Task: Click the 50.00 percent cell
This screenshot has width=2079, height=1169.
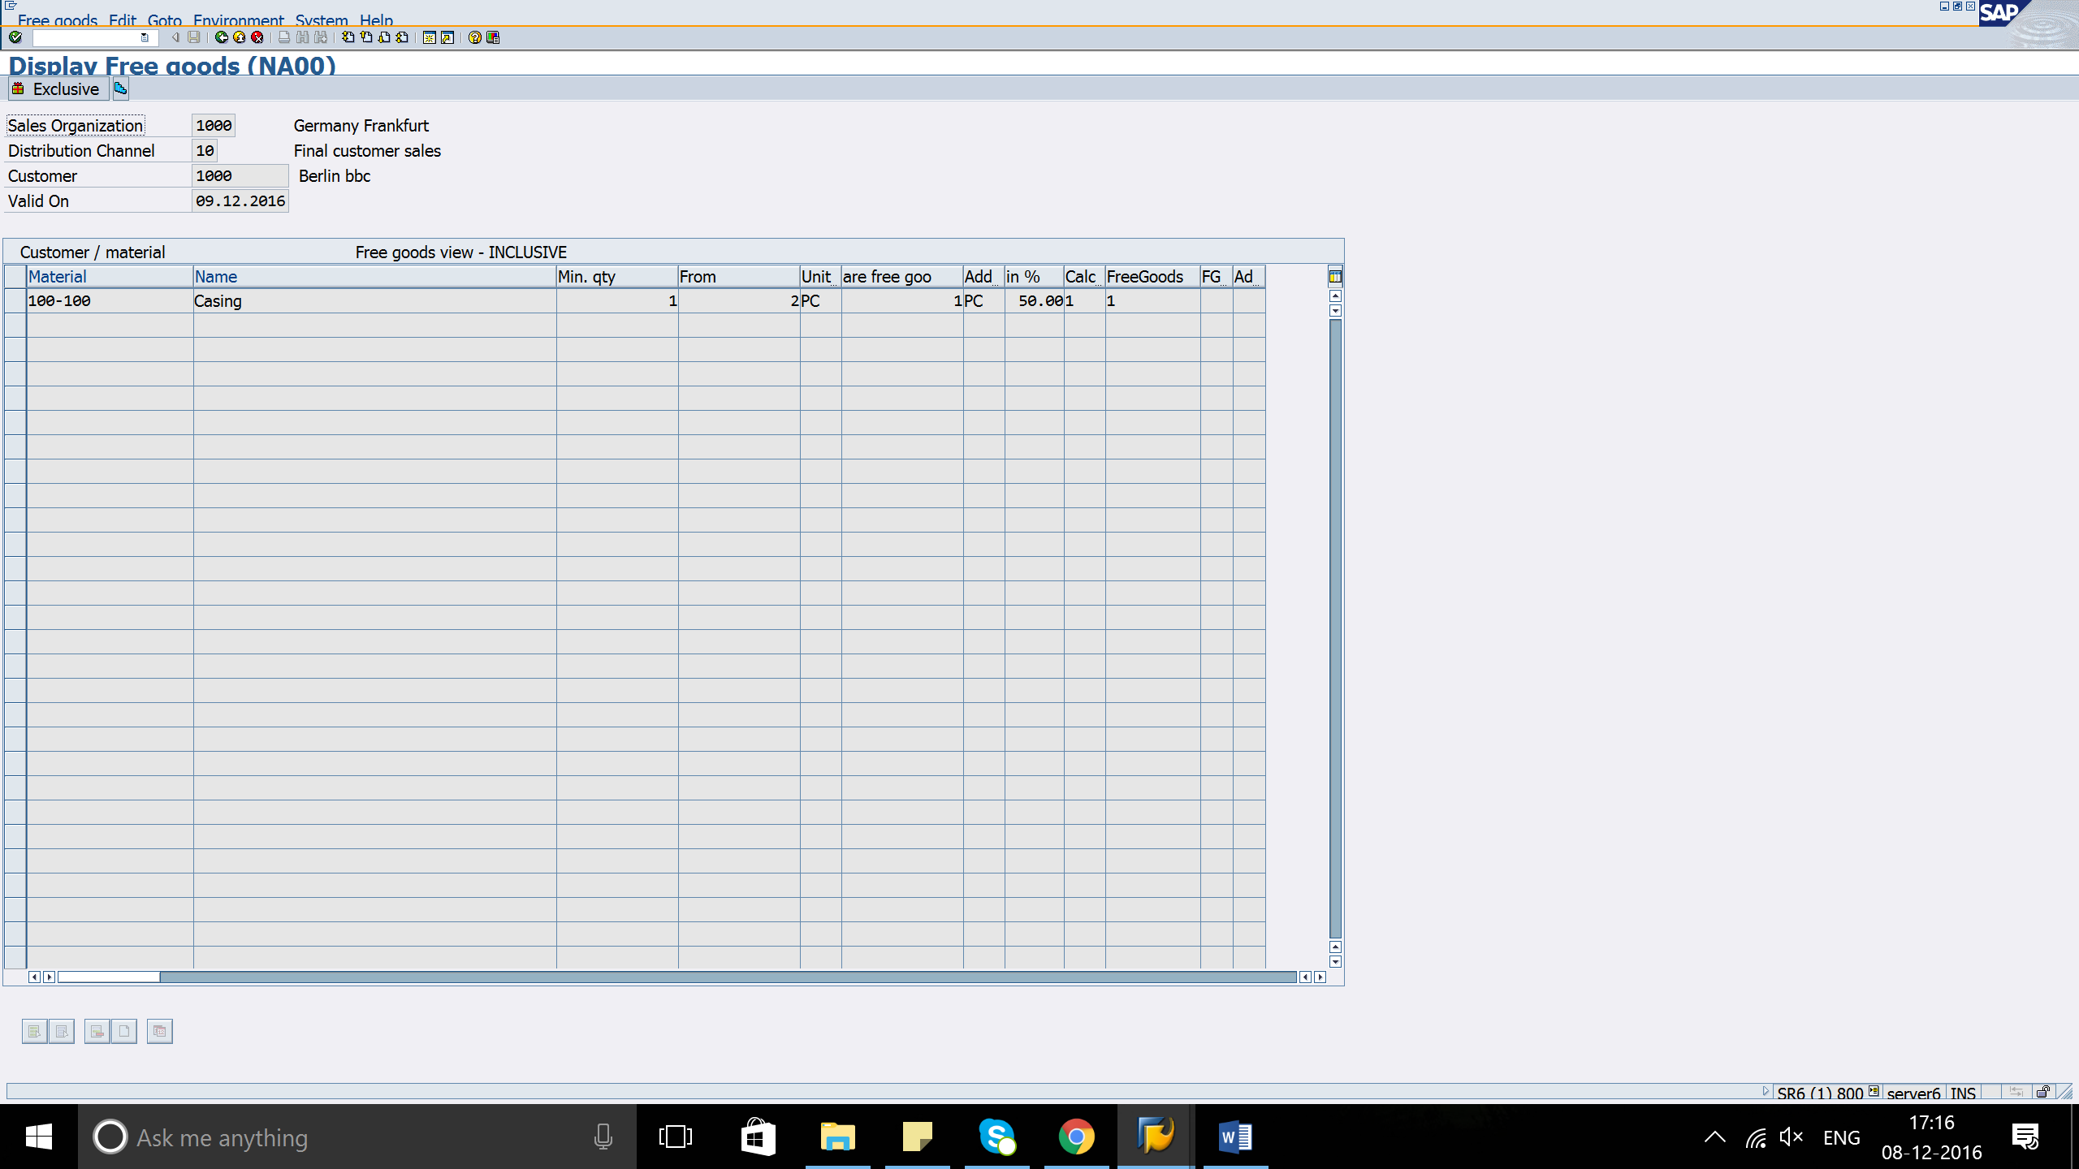Action: 1034,301
